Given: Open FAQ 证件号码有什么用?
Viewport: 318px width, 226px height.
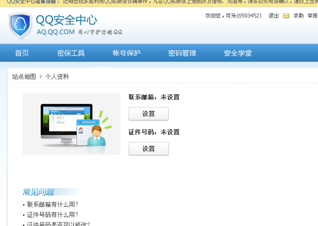Looking at the screenshot, I should coord(53,214).
